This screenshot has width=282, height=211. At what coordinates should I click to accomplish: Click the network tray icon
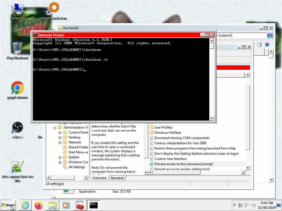point(240,205)
